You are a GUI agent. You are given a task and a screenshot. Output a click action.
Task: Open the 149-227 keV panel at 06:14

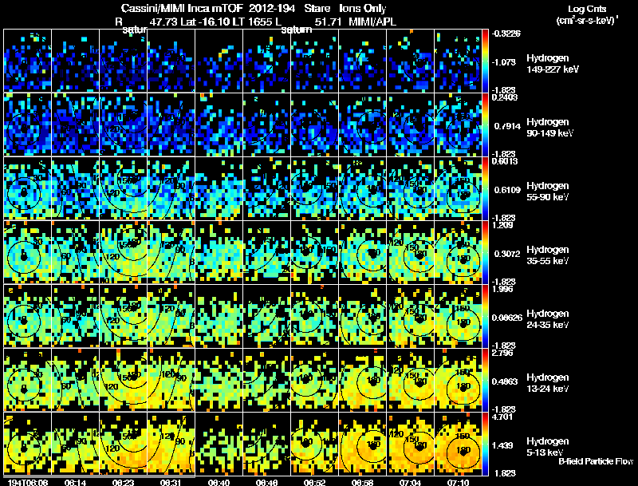coord(75,61)
